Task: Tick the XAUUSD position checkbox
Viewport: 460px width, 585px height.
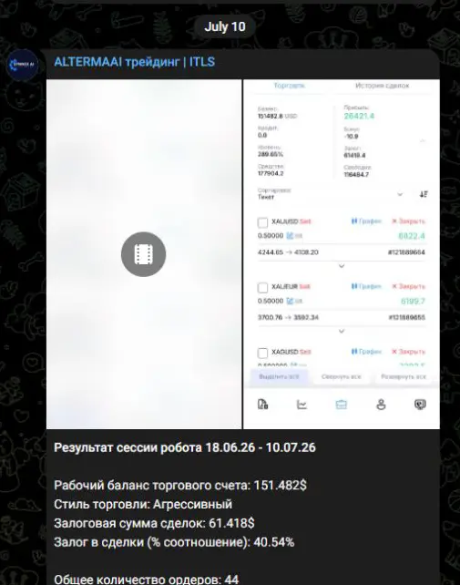Action: 262,222
